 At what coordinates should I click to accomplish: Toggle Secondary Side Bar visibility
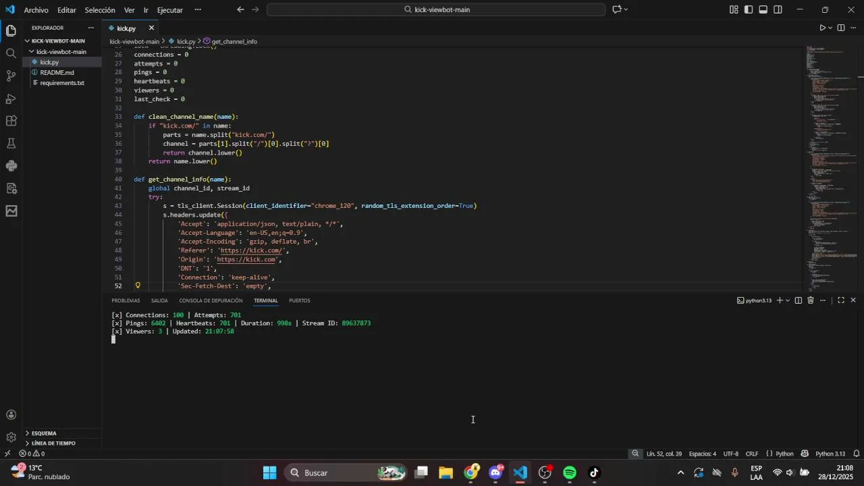click(778, 9)
